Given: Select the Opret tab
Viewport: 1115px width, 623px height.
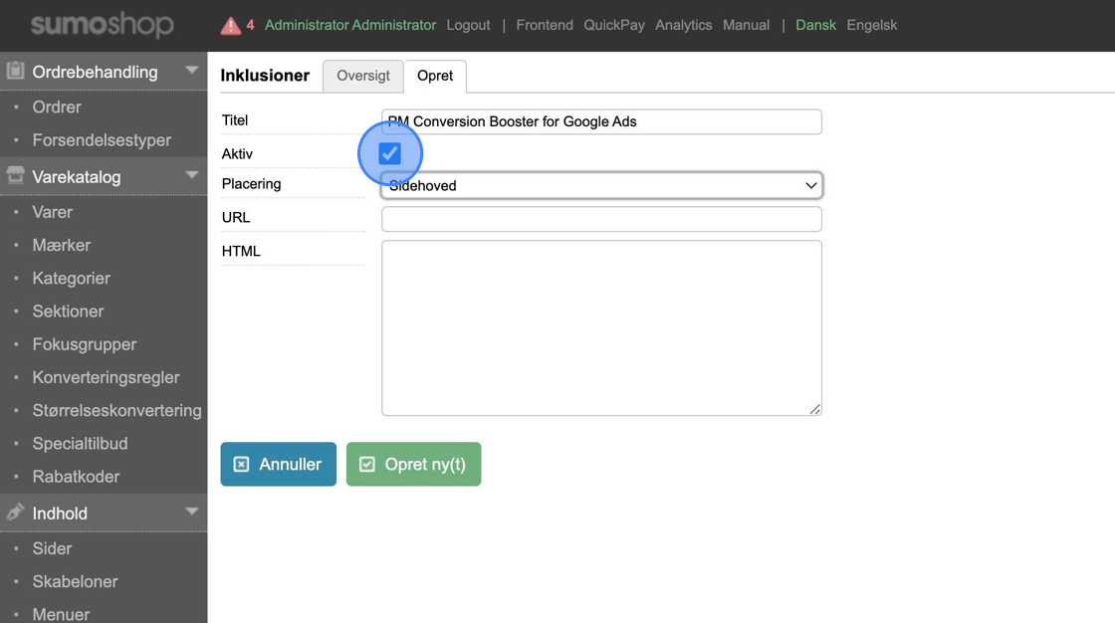Looking at the screenshot, I should tap(434, 75).
